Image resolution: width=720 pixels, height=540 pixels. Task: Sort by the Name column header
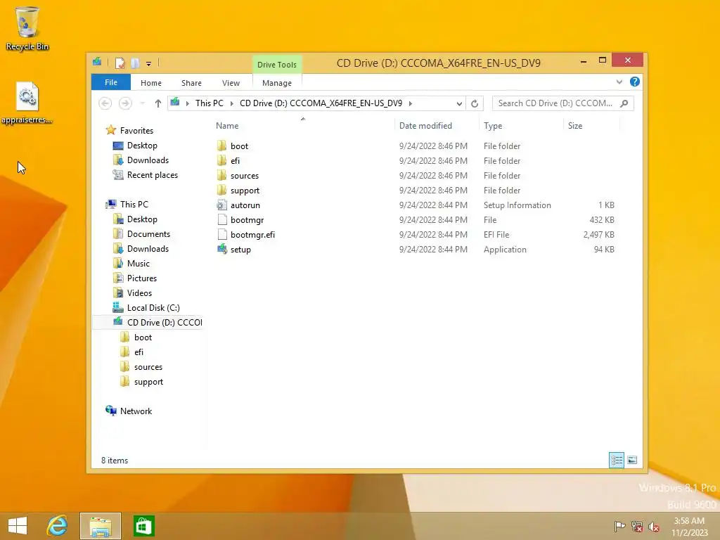[227, 126]
